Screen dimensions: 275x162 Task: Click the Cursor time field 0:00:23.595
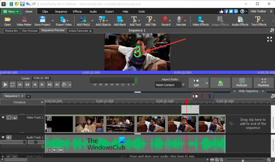[42, 78]
